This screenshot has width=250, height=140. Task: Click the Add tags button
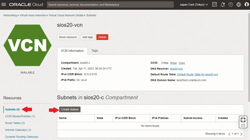point(87,37)
